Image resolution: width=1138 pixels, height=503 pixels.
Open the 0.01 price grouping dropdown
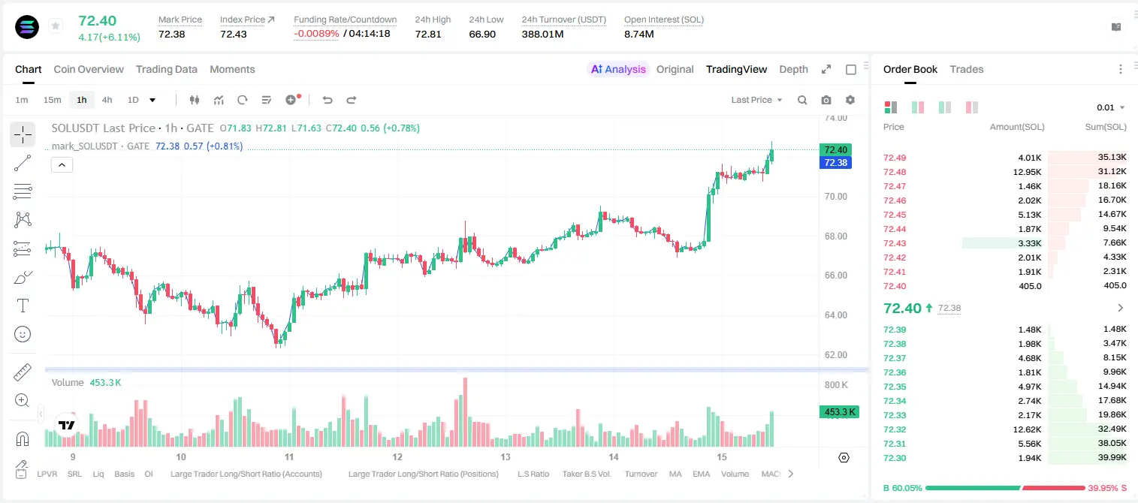1111,107
